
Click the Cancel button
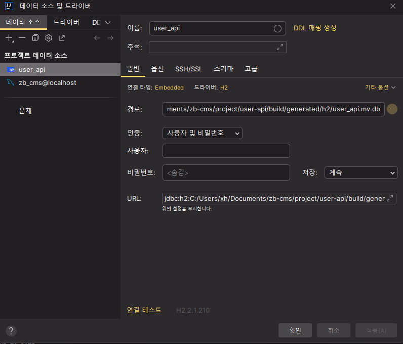333,330
